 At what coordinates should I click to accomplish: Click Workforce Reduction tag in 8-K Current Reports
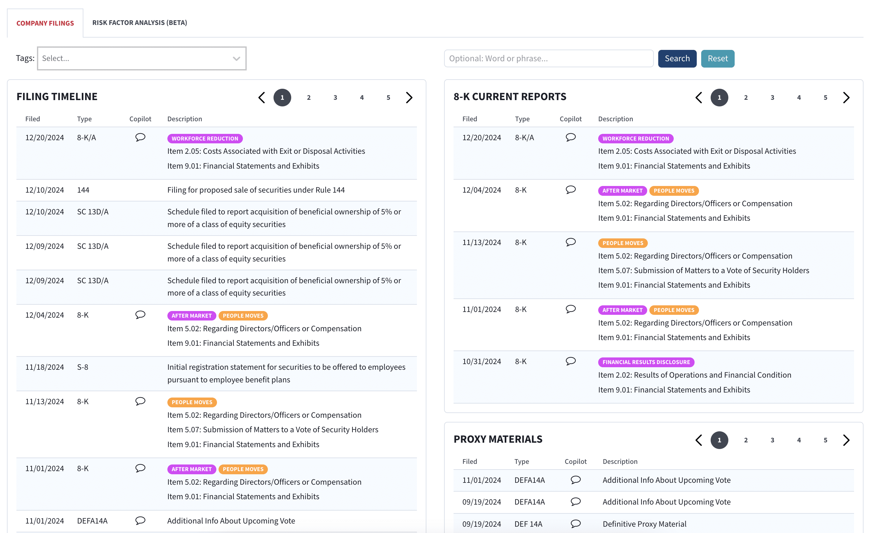[635, 139]
